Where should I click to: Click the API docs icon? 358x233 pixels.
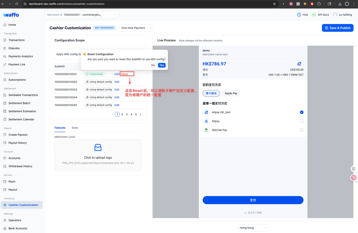(314, 15)
